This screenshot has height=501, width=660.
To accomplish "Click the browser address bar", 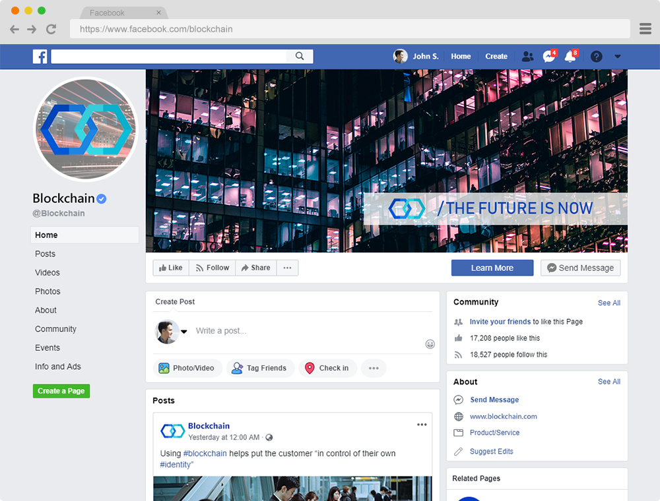I will (350, 29).
